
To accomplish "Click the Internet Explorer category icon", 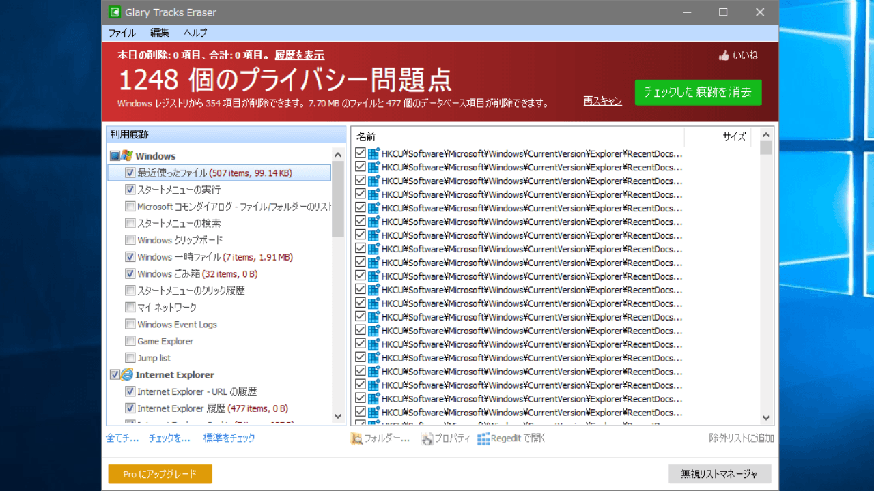I will point(127,374).
